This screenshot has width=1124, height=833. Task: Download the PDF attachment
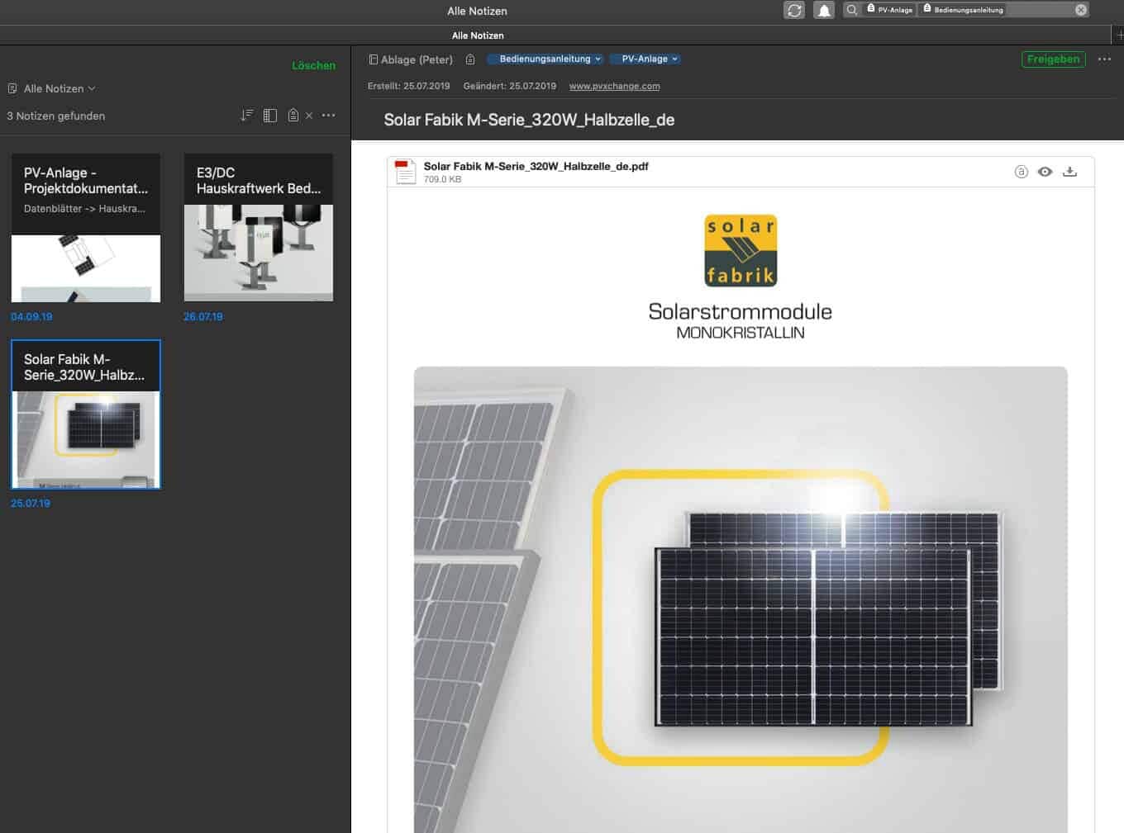pyautogui.click(x=1069, y=172)
